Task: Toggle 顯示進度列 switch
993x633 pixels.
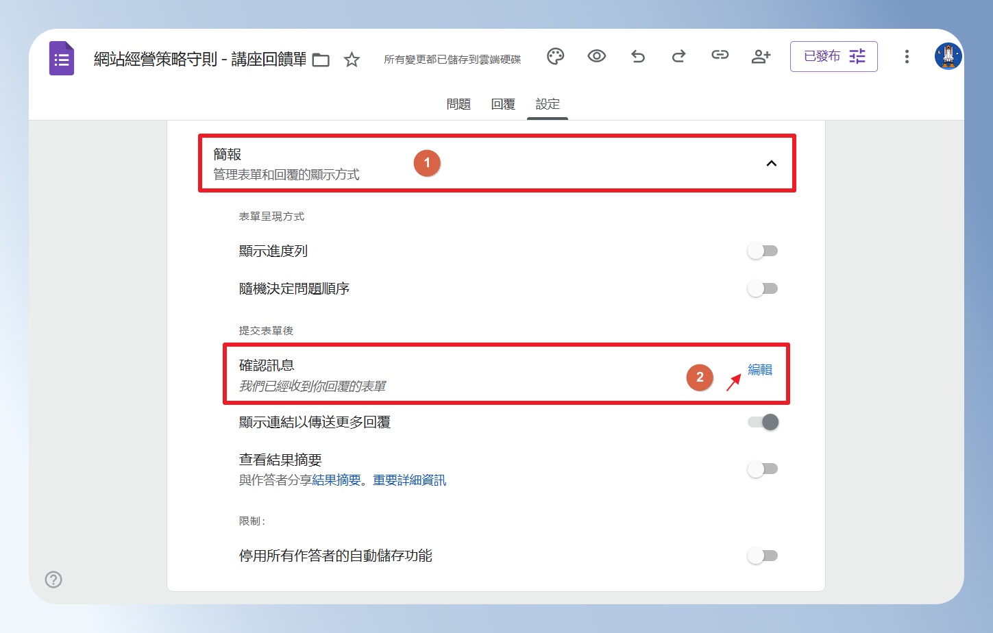Action: pyautogui.click(x=763, y=251)
